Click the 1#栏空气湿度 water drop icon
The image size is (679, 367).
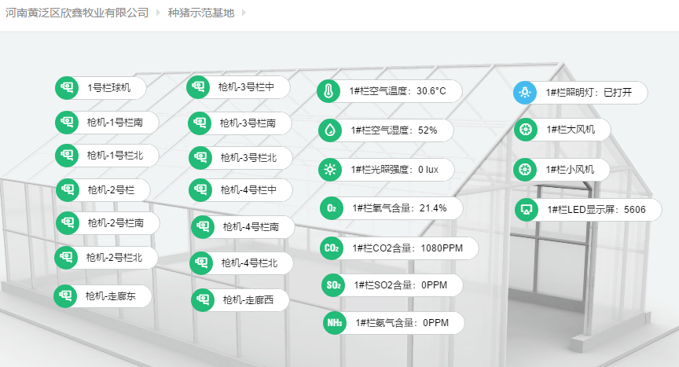[330, 130]
